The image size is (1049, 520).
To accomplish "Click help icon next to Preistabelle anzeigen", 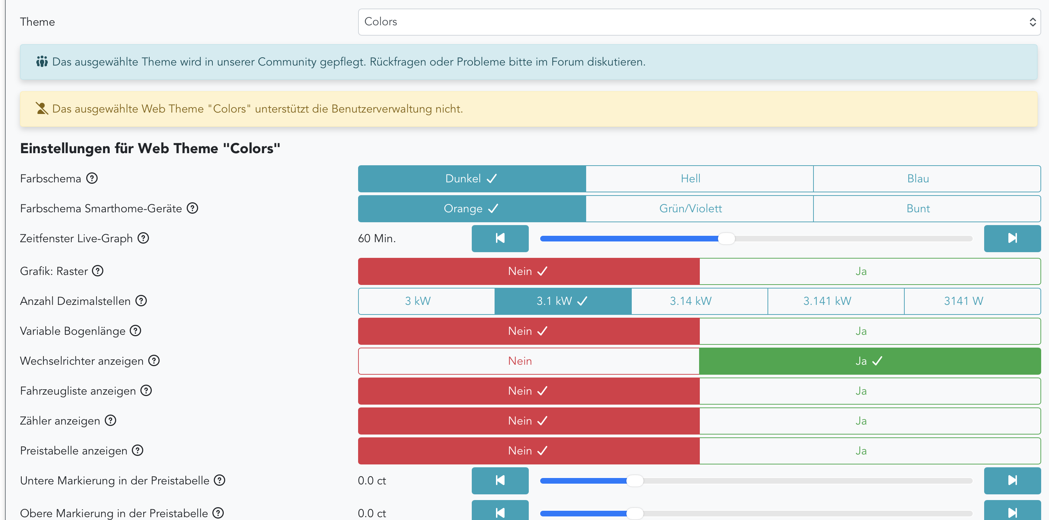I will 138,451.
